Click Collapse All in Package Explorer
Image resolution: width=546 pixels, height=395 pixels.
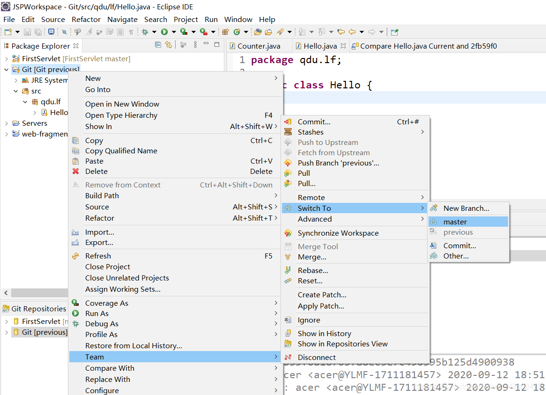[158, 45]
